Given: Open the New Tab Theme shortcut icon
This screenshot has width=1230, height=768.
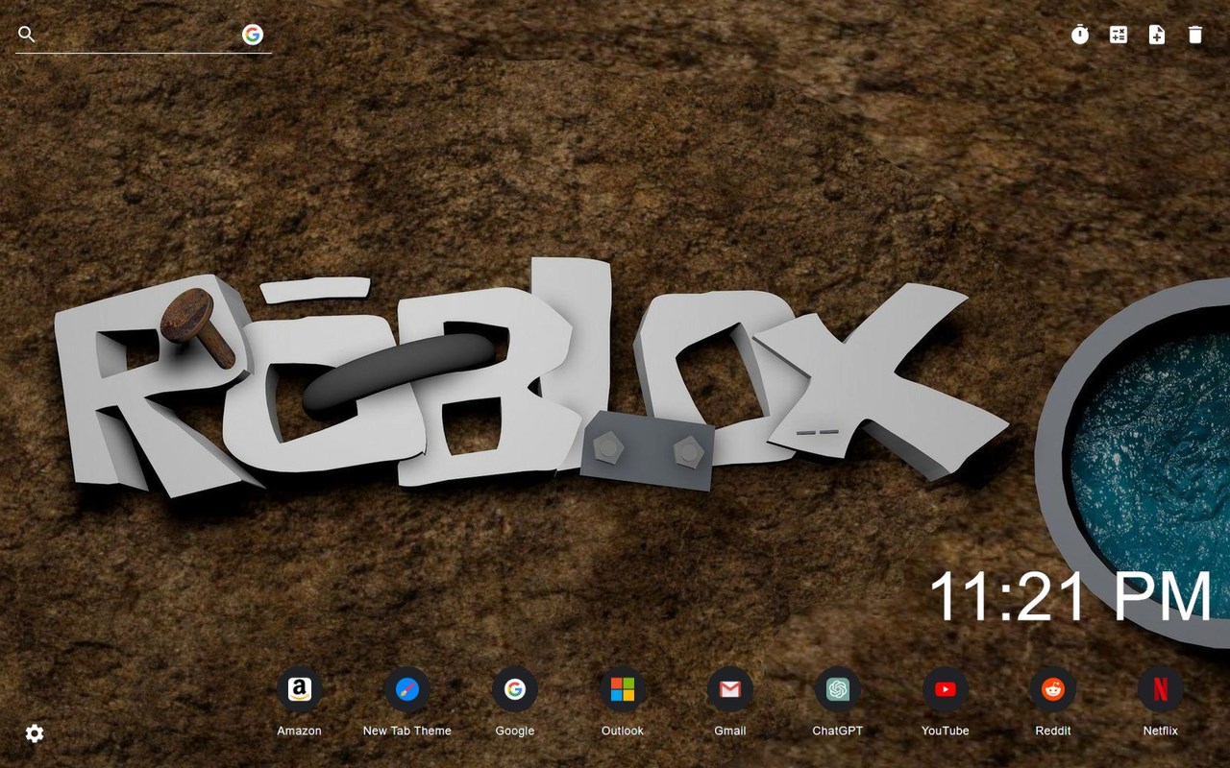Looking at the screenshot, I should tap(407, 689).
